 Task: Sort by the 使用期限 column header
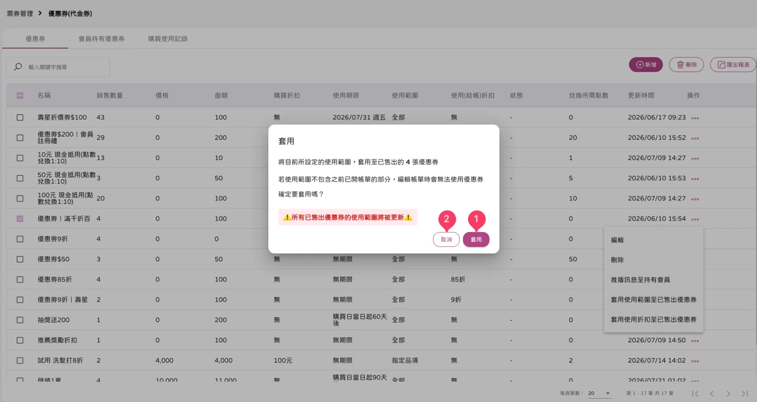(x=346, y=96)
